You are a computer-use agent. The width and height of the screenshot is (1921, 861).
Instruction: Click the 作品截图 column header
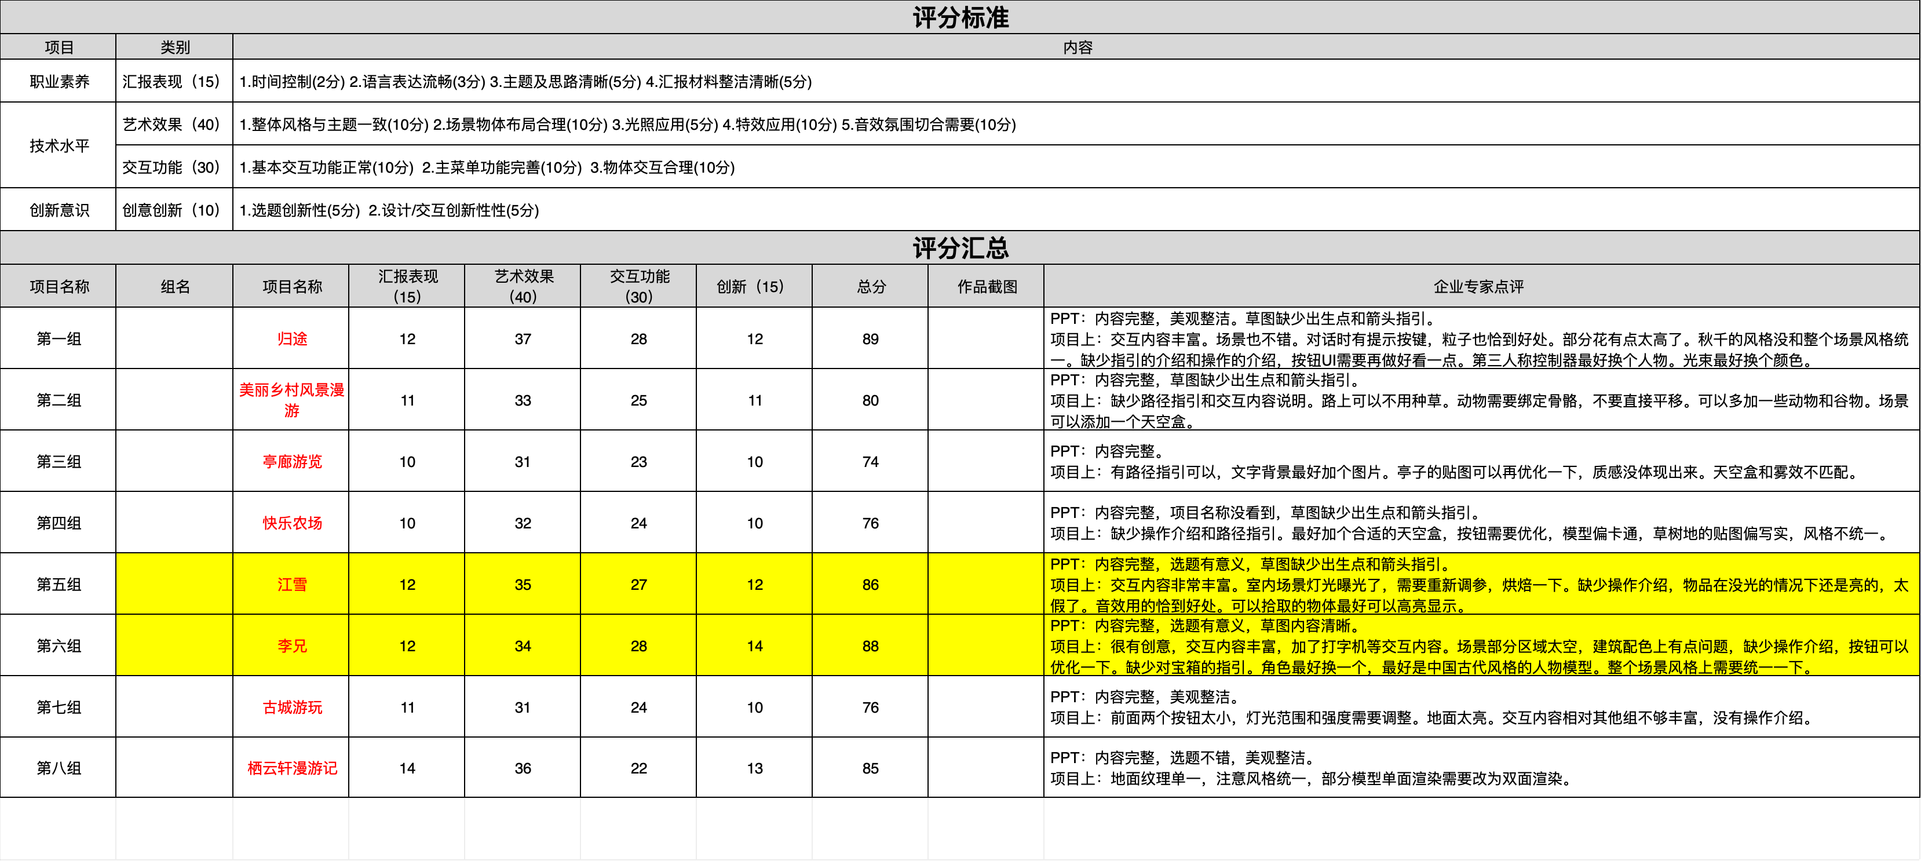tap(987, 286)
